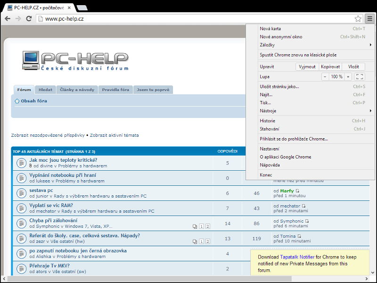
Task: Increase zoom with plus button
Action: coord(348,77)
